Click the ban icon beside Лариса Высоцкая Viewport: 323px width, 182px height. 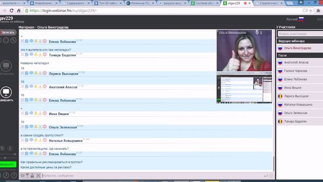(x=45, y=73)
